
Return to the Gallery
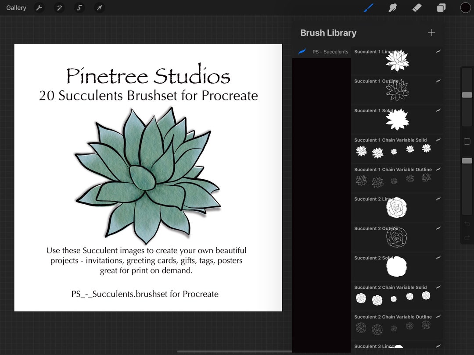click(16, 8)
